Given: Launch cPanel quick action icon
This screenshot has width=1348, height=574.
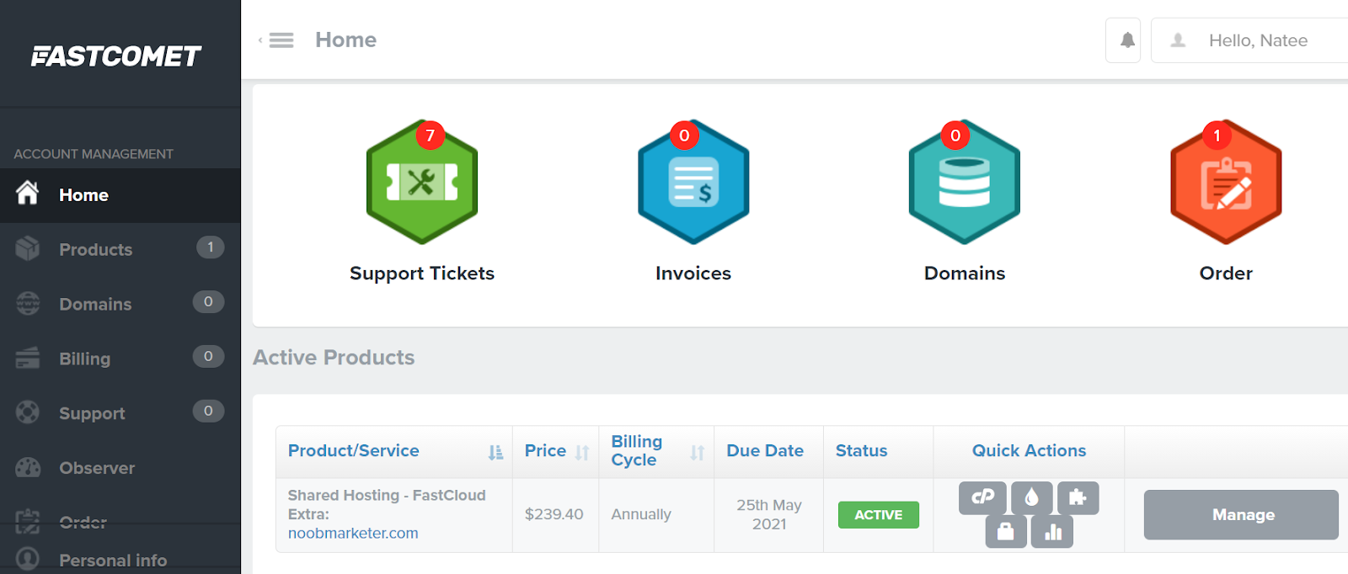Looking at the screenshot, I should (x=982, y=497).
